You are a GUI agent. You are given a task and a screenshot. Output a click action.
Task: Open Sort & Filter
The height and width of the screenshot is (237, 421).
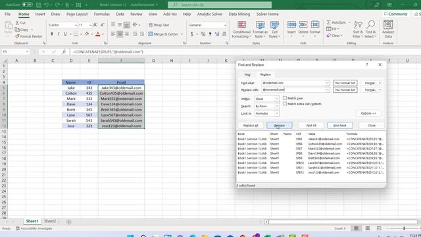click(x=358, y=30)
